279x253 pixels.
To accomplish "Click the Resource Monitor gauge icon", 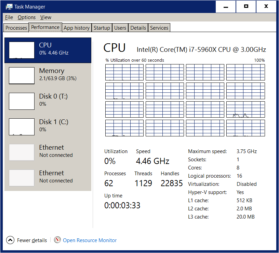I will (57, 240).
